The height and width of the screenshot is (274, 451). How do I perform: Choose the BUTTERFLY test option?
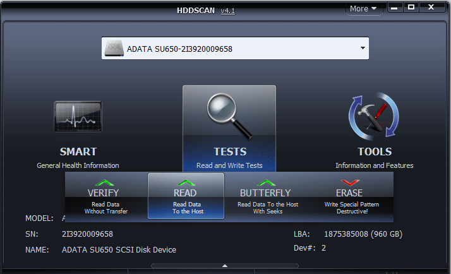[267, 196]
